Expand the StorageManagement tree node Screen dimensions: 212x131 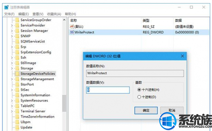click(x=12, y=79)
